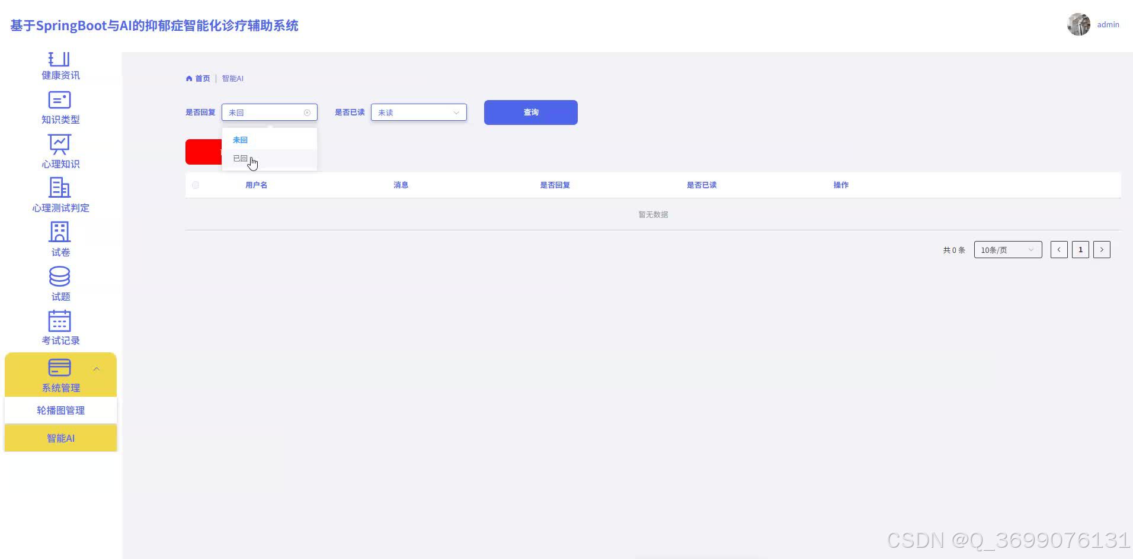Click the 共 0 条 total count text
This screenshot has width=1133, height=559.
tap(954, 250)
